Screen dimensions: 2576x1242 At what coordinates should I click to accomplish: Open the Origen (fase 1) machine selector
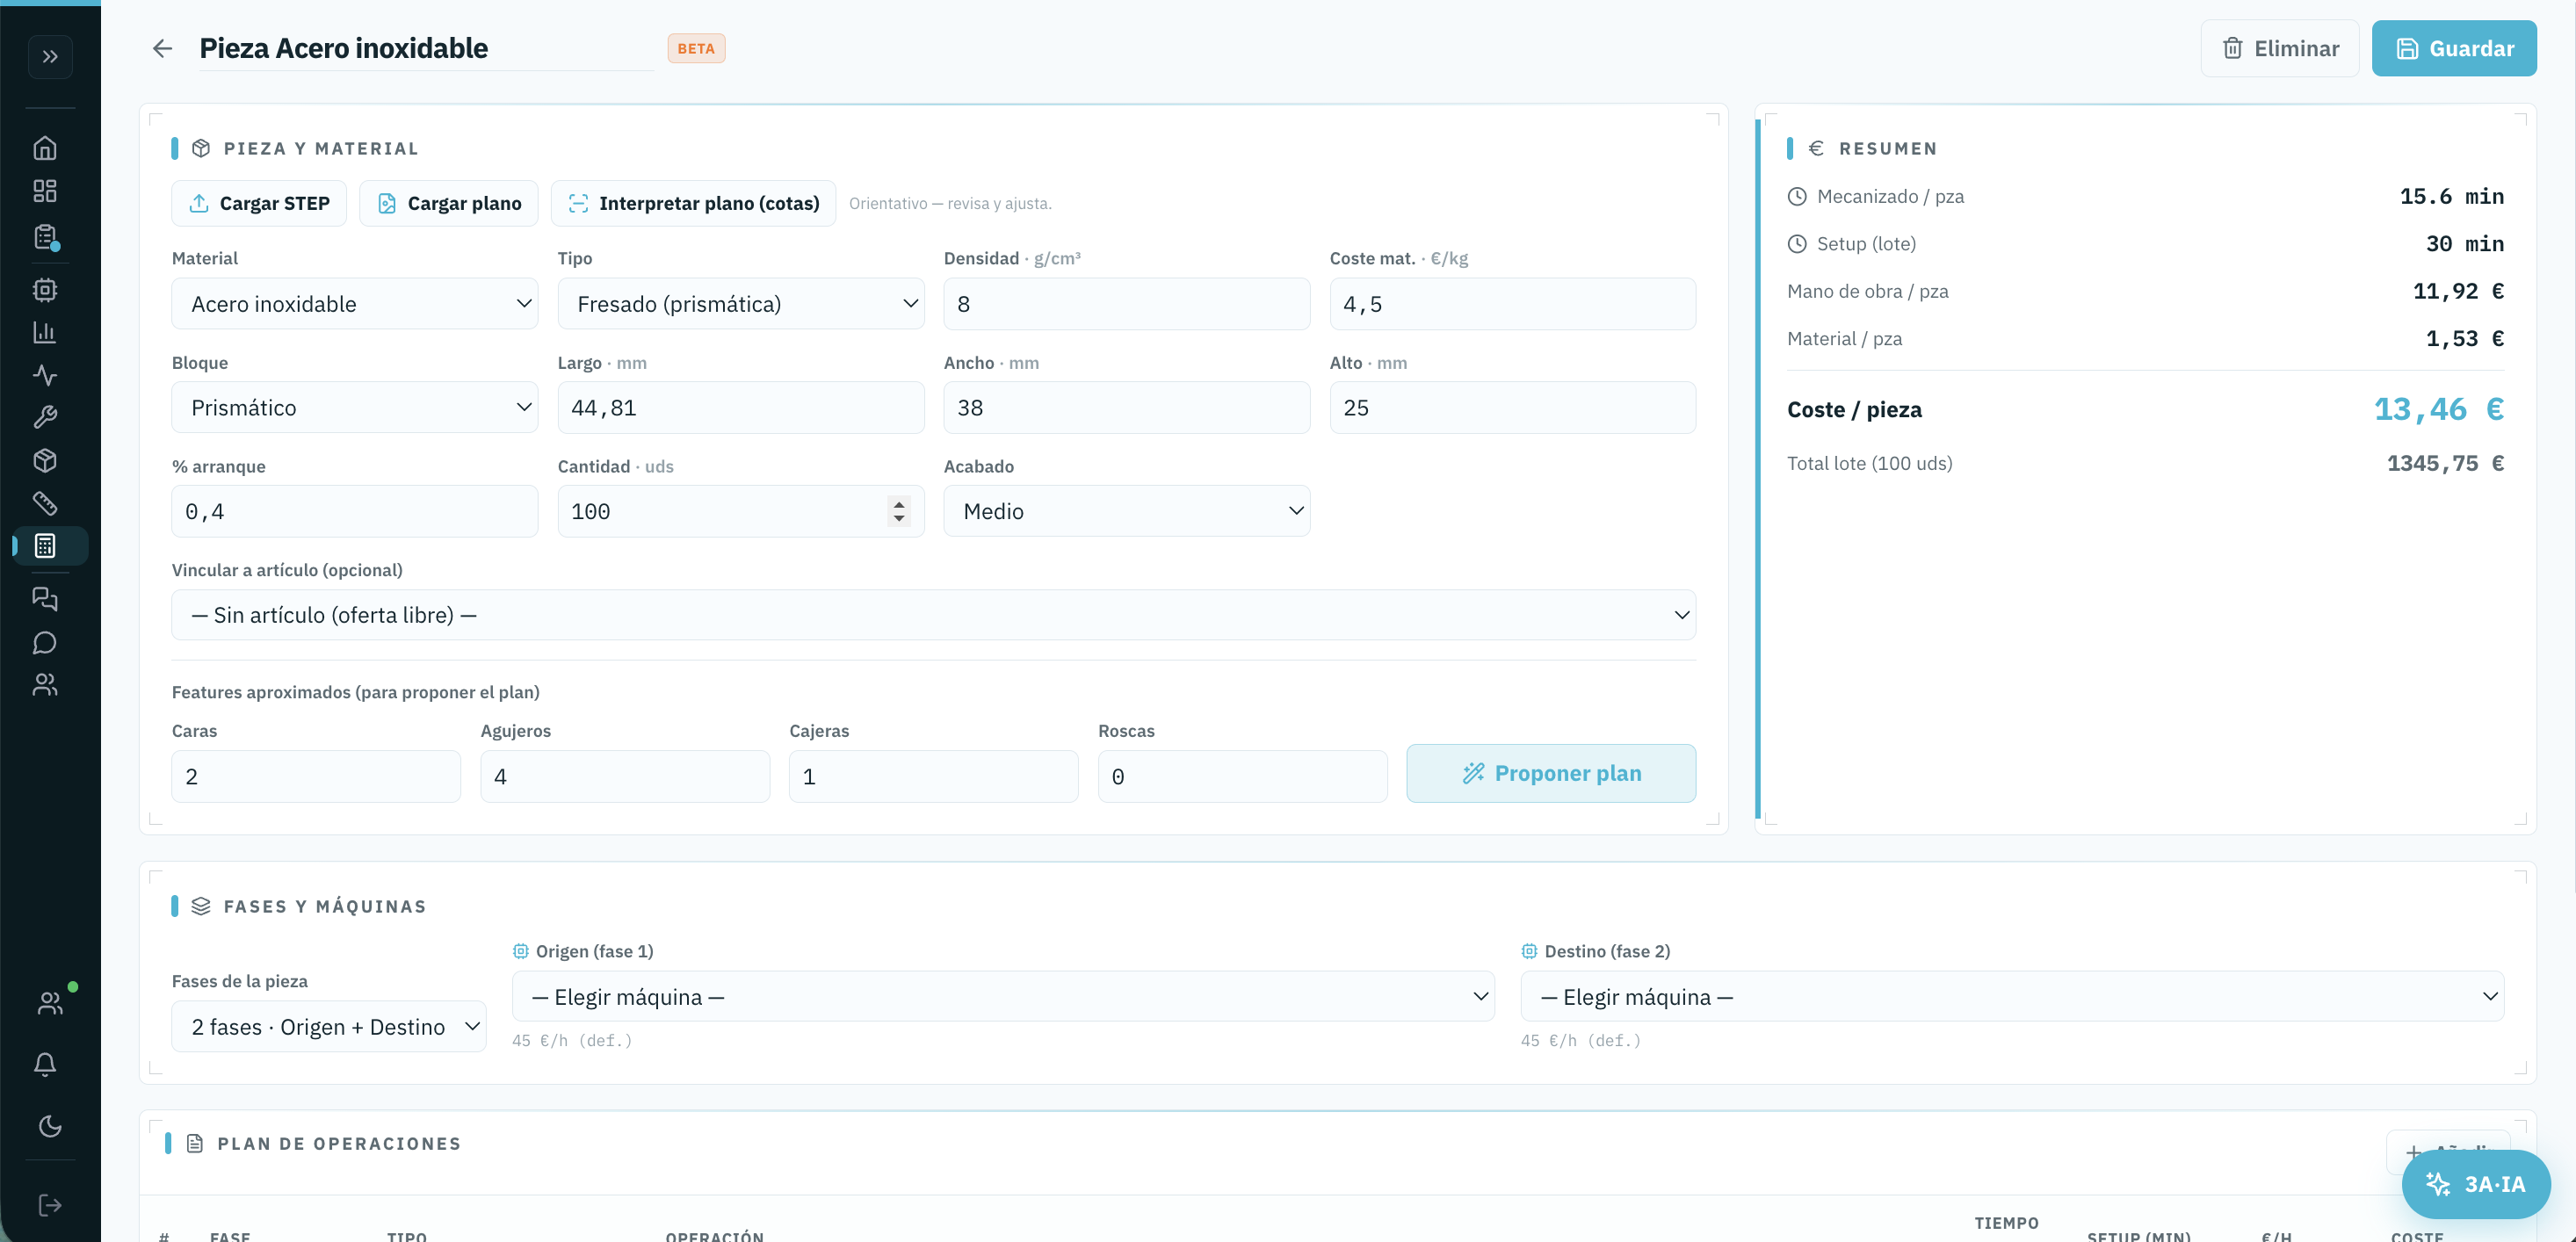tap(1003, 996)
